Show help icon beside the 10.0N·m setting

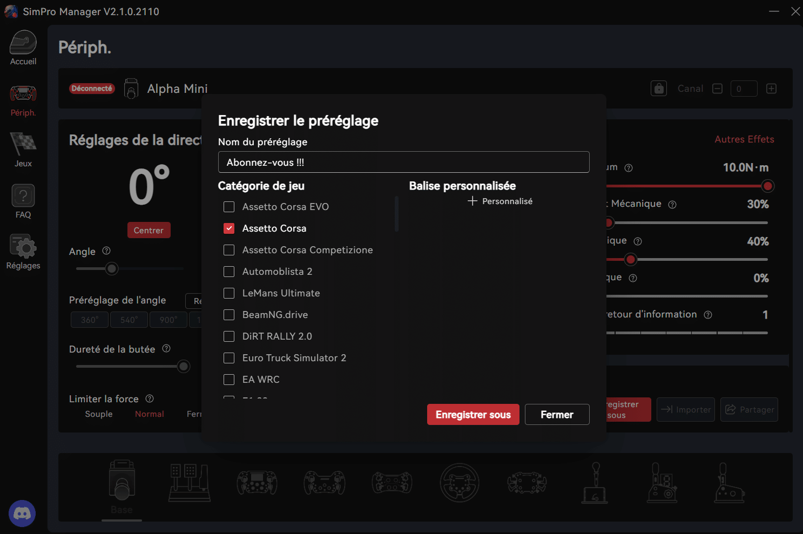(629, 168)
